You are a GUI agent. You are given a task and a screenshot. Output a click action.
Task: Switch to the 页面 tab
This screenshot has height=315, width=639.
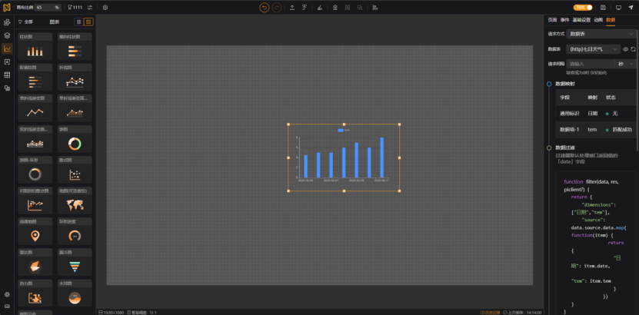coord(552,19)
